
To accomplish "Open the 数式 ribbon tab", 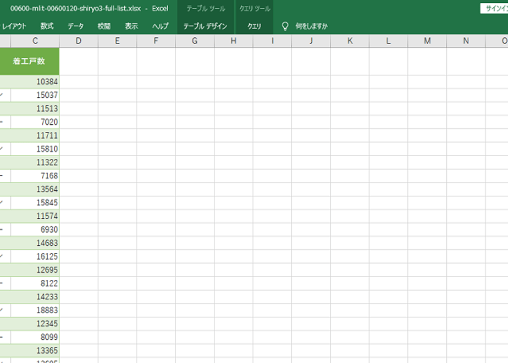I will [x=47, y=26].
